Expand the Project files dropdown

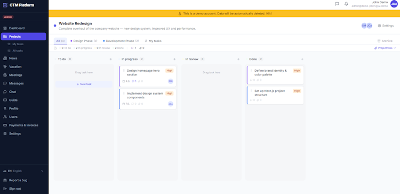385,48
